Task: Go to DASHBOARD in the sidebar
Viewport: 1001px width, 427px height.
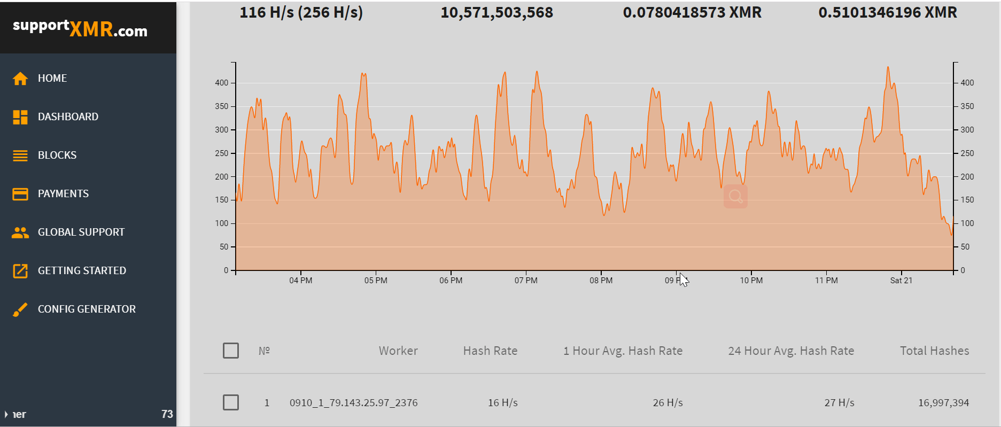Action: pos(68,117)
